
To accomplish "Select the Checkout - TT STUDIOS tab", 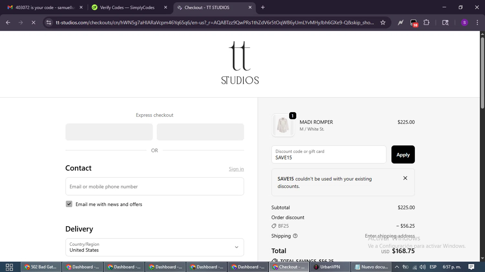I will (x=214, y=7).
